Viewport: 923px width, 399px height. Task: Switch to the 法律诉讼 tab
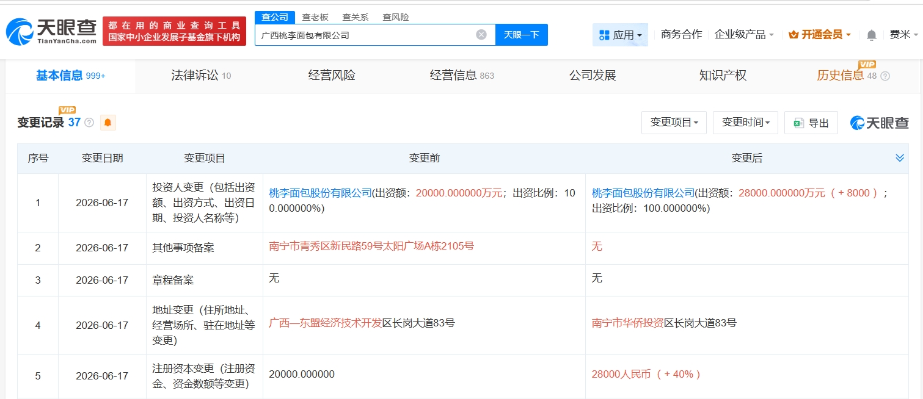tap(201, 76)
